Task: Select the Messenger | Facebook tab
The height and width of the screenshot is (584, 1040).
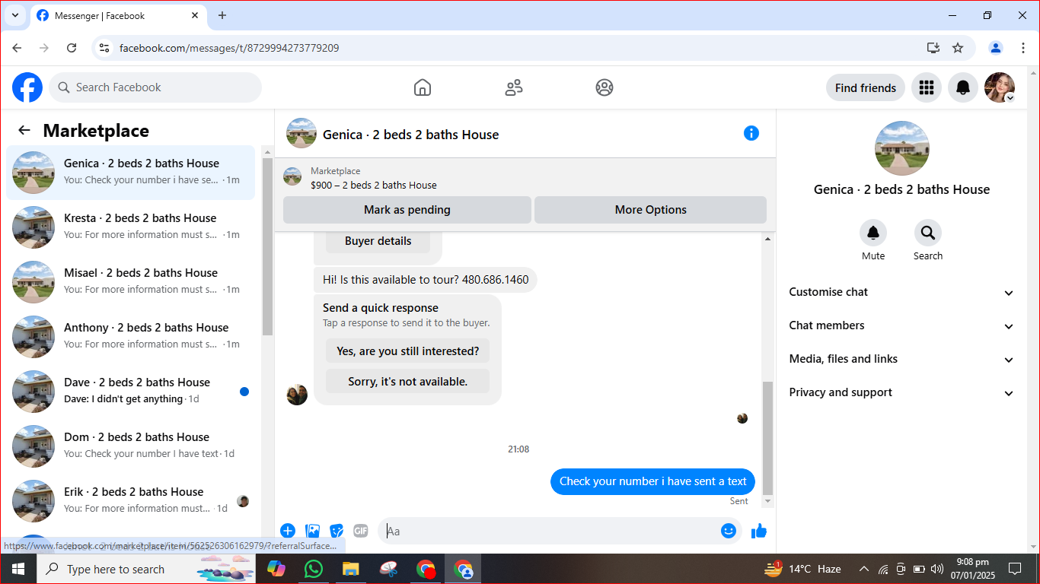Action: point(119,16)
